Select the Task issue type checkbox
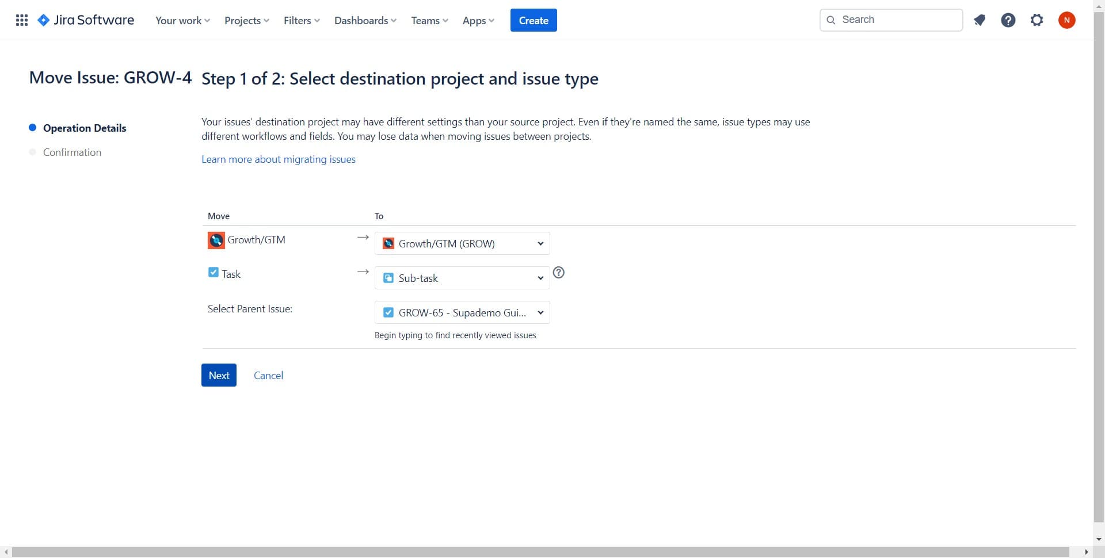The width and height of the screenshot is (1105, 558). [x=214, y=272]
